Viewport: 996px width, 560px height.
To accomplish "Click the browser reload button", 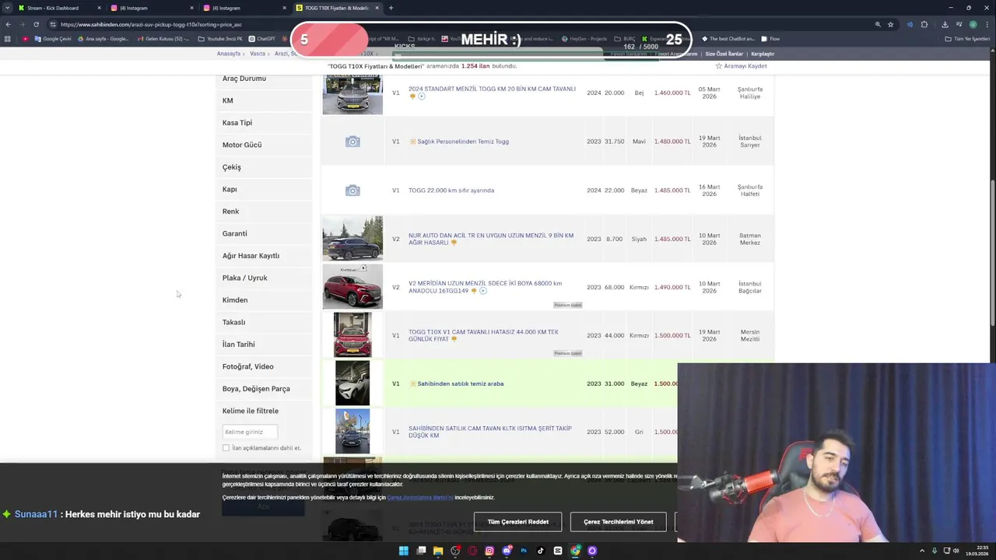I will [36, 24].
